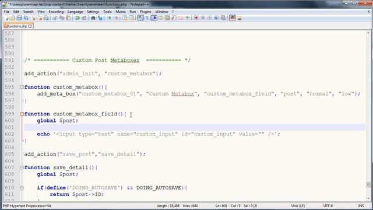
Task: Click the vertical scrollbar up arrow
Action: tap(368, 33)
